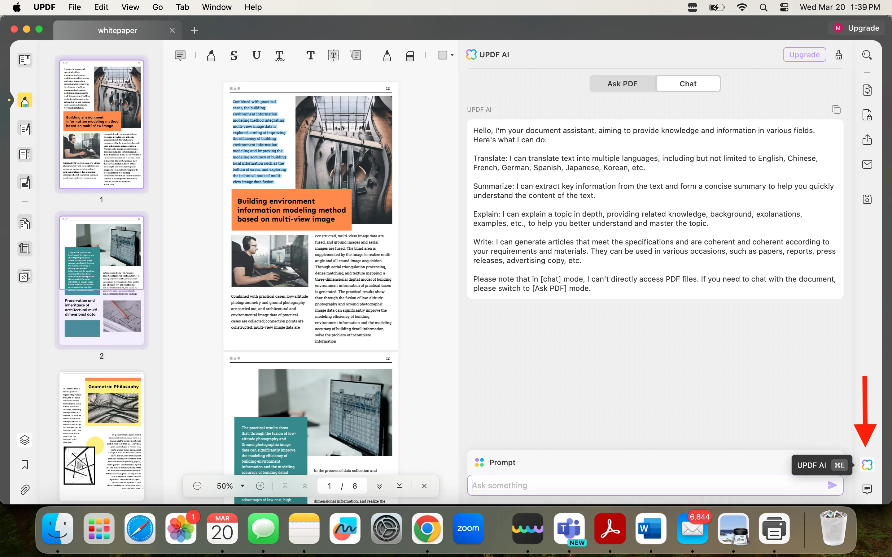Open the bookmark panel in sidebar
Image resolution: width=892 pixels, height=557 pixels.
(x=25, y=464)
